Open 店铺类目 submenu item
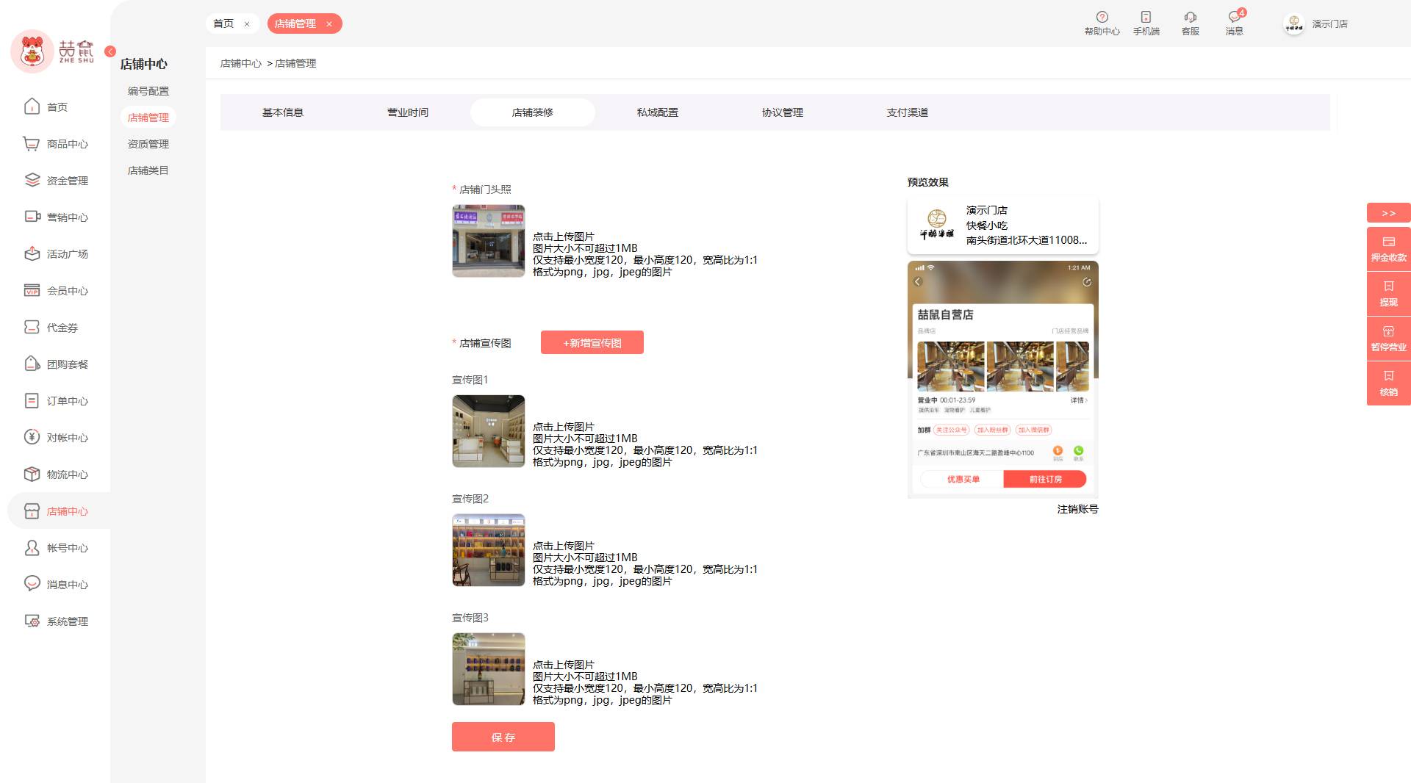Viewport: 1411px width, 783px height. (x=148, y=170)
